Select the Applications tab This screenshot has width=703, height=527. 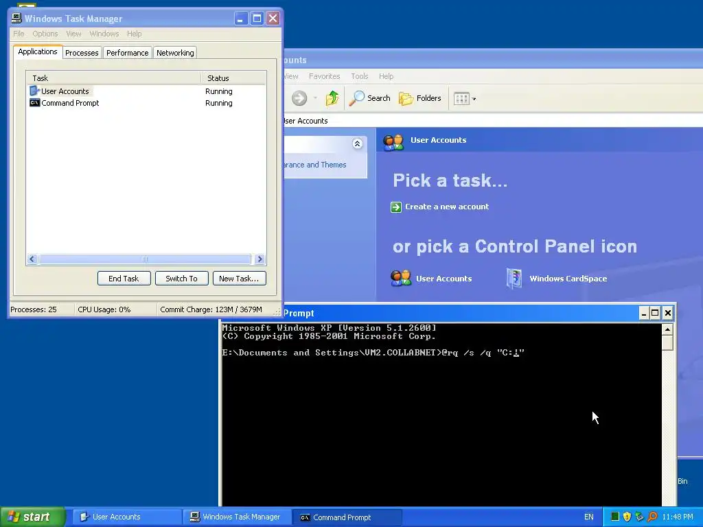(38, 52)
